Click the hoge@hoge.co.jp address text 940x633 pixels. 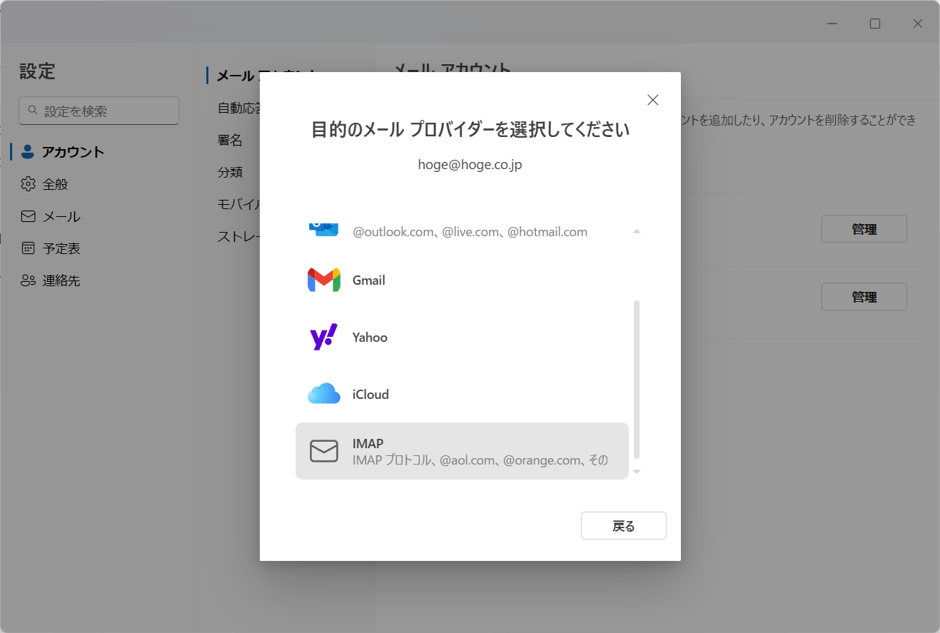470,165
